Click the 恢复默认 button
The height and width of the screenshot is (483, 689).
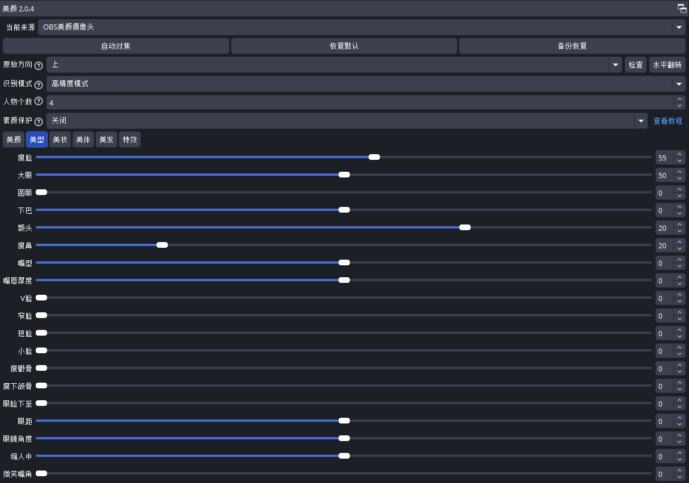344,46
